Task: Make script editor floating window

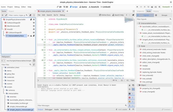Action: (x=133, y=15)
